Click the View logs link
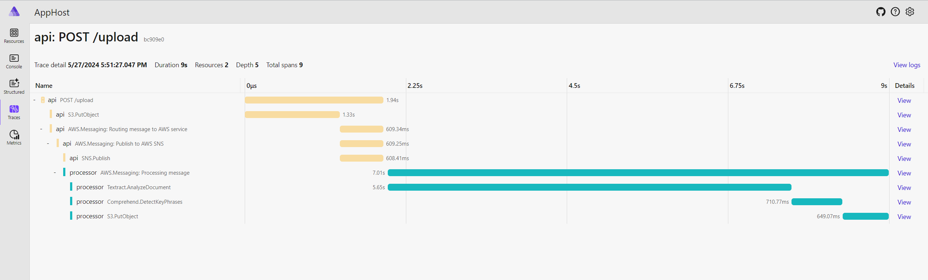Image resolution: width=928 pixels, height=280 pixels. tap(907, 65)
